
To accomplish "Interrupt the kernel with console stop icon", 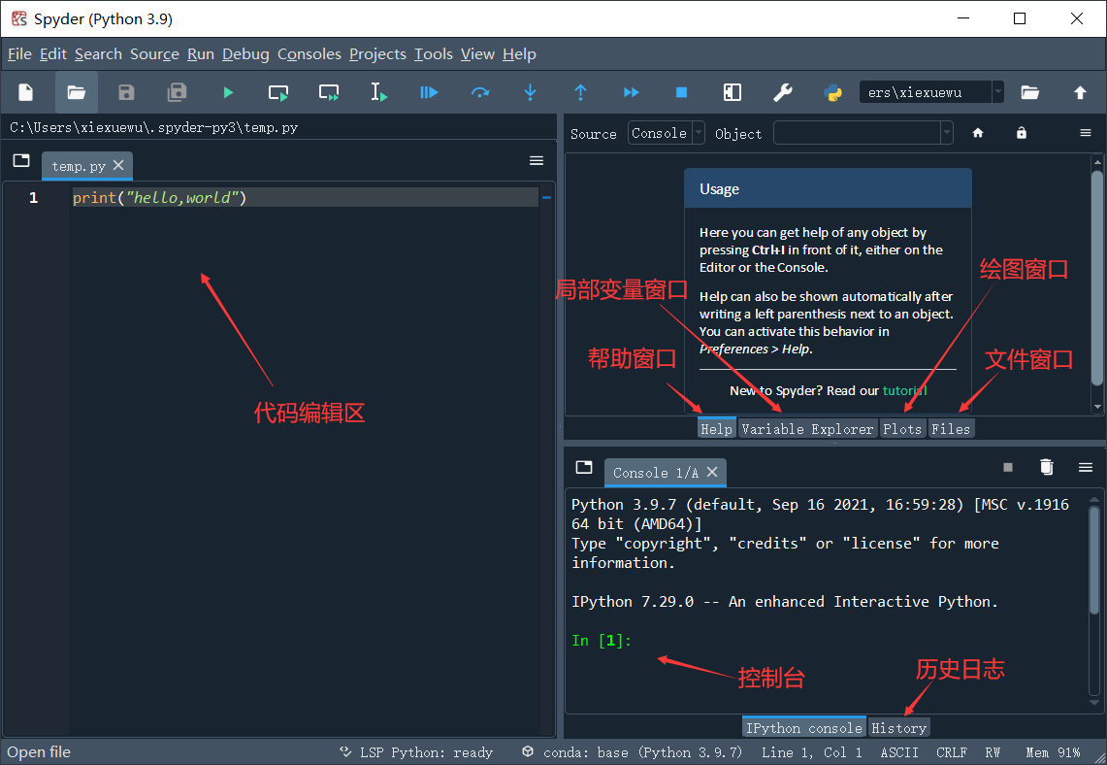I will coord(1008,467).
